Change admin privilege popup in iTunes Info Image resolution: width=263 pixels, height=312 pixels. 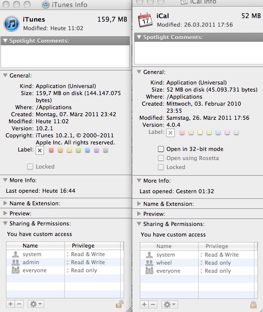[85, 262]
